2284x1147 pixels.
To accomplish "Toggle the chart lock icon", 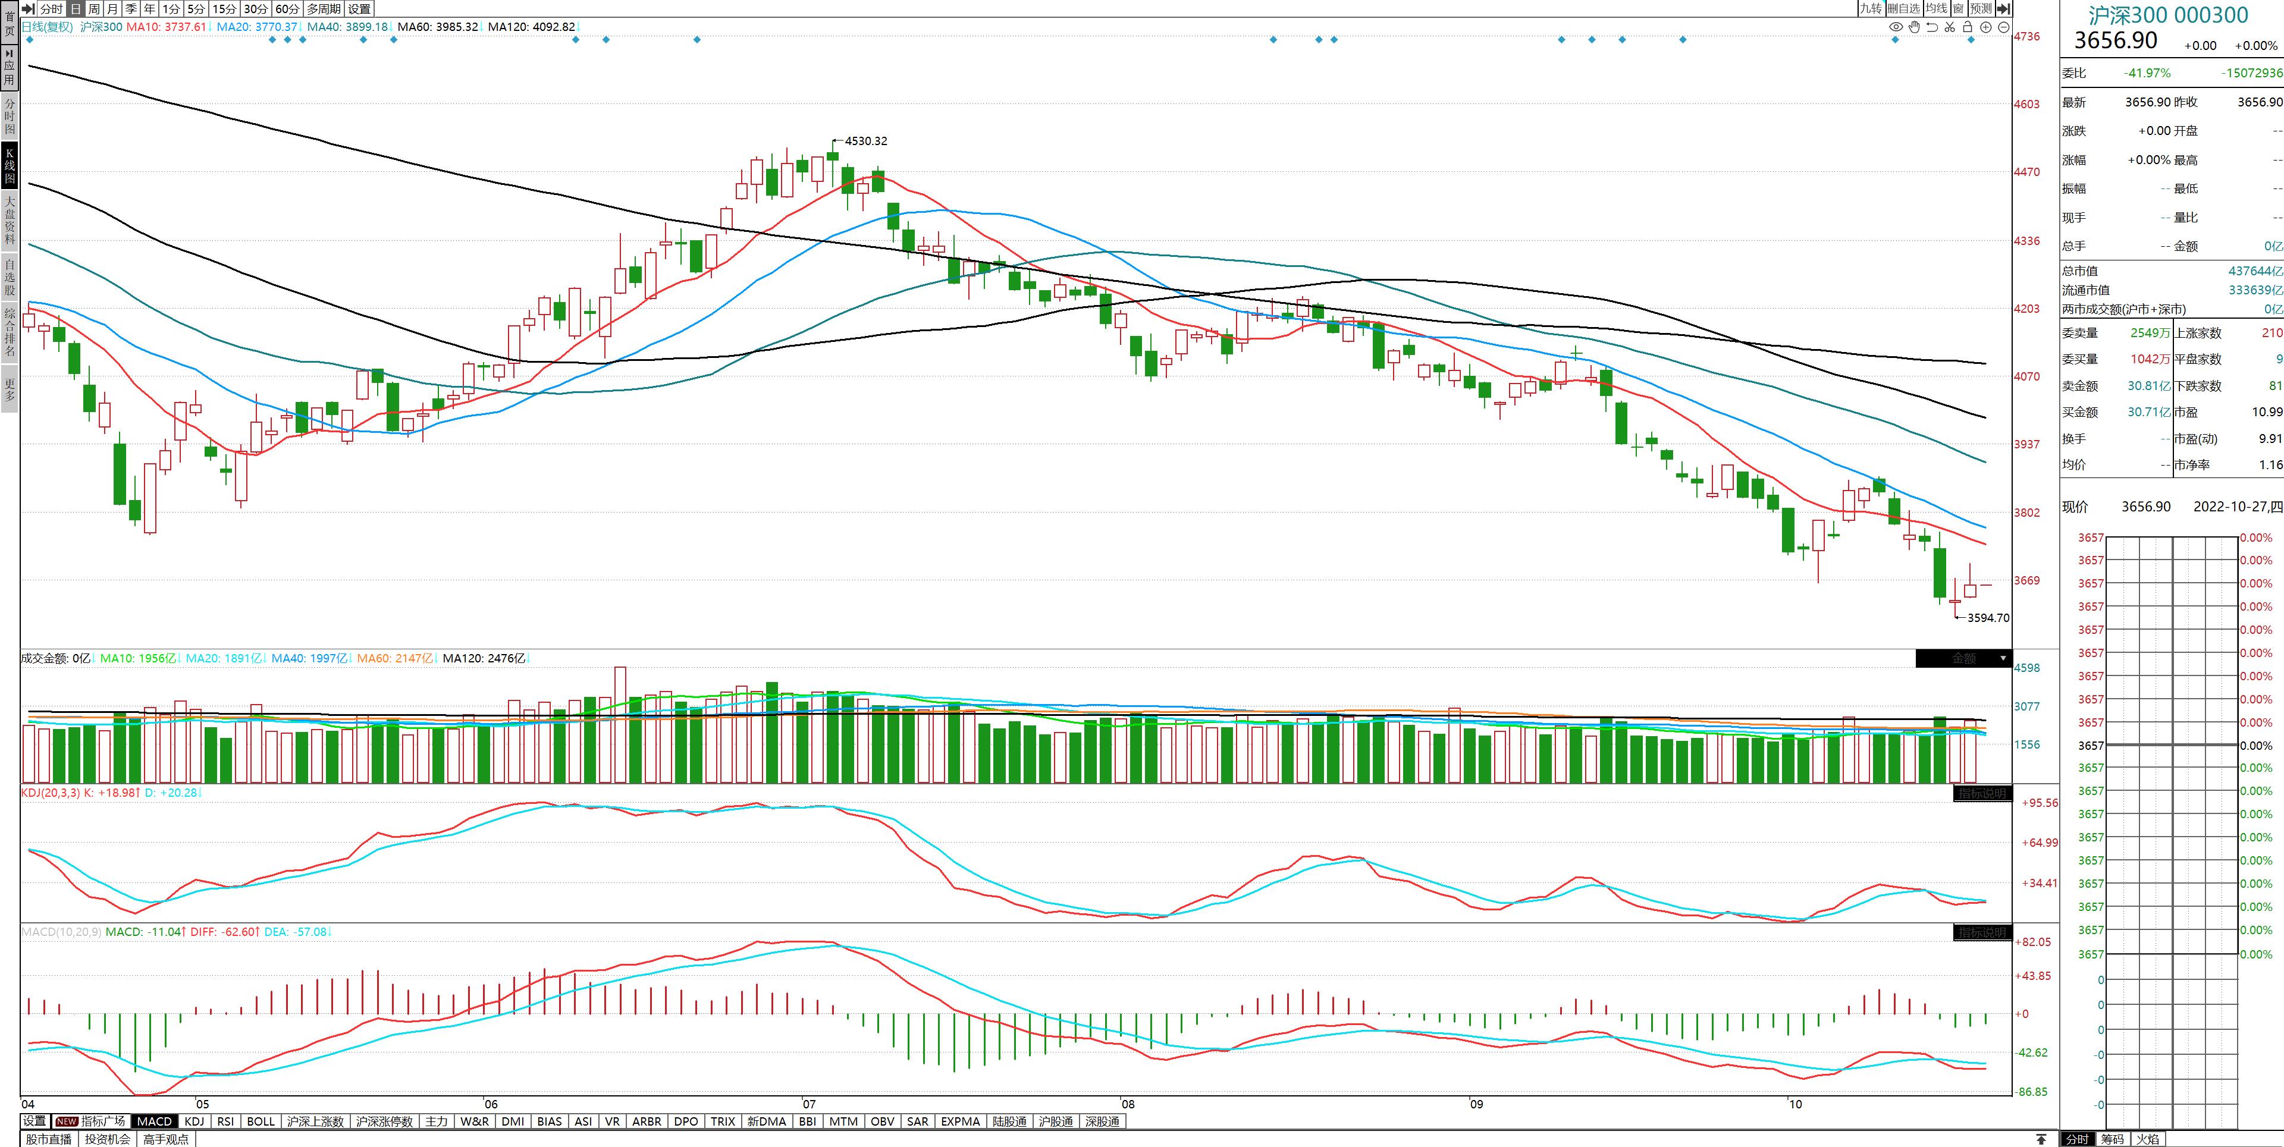I will 1968,27.
